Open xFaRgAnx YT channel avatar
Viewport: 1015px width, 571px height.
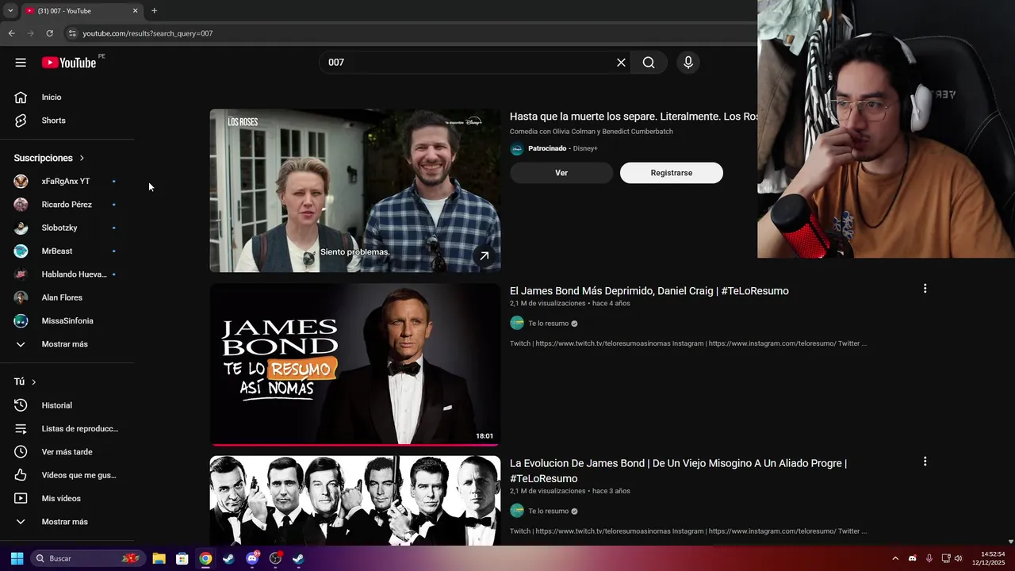[21, 181]
